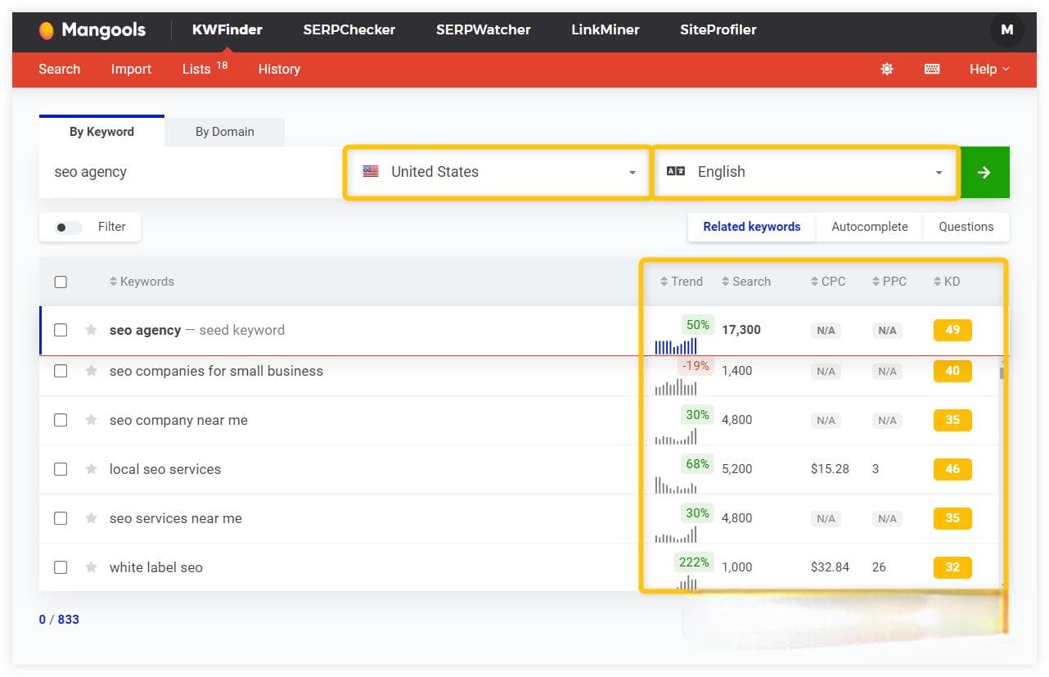Toggle the Filter switch

pyautogui.click(x=68, y=228)
